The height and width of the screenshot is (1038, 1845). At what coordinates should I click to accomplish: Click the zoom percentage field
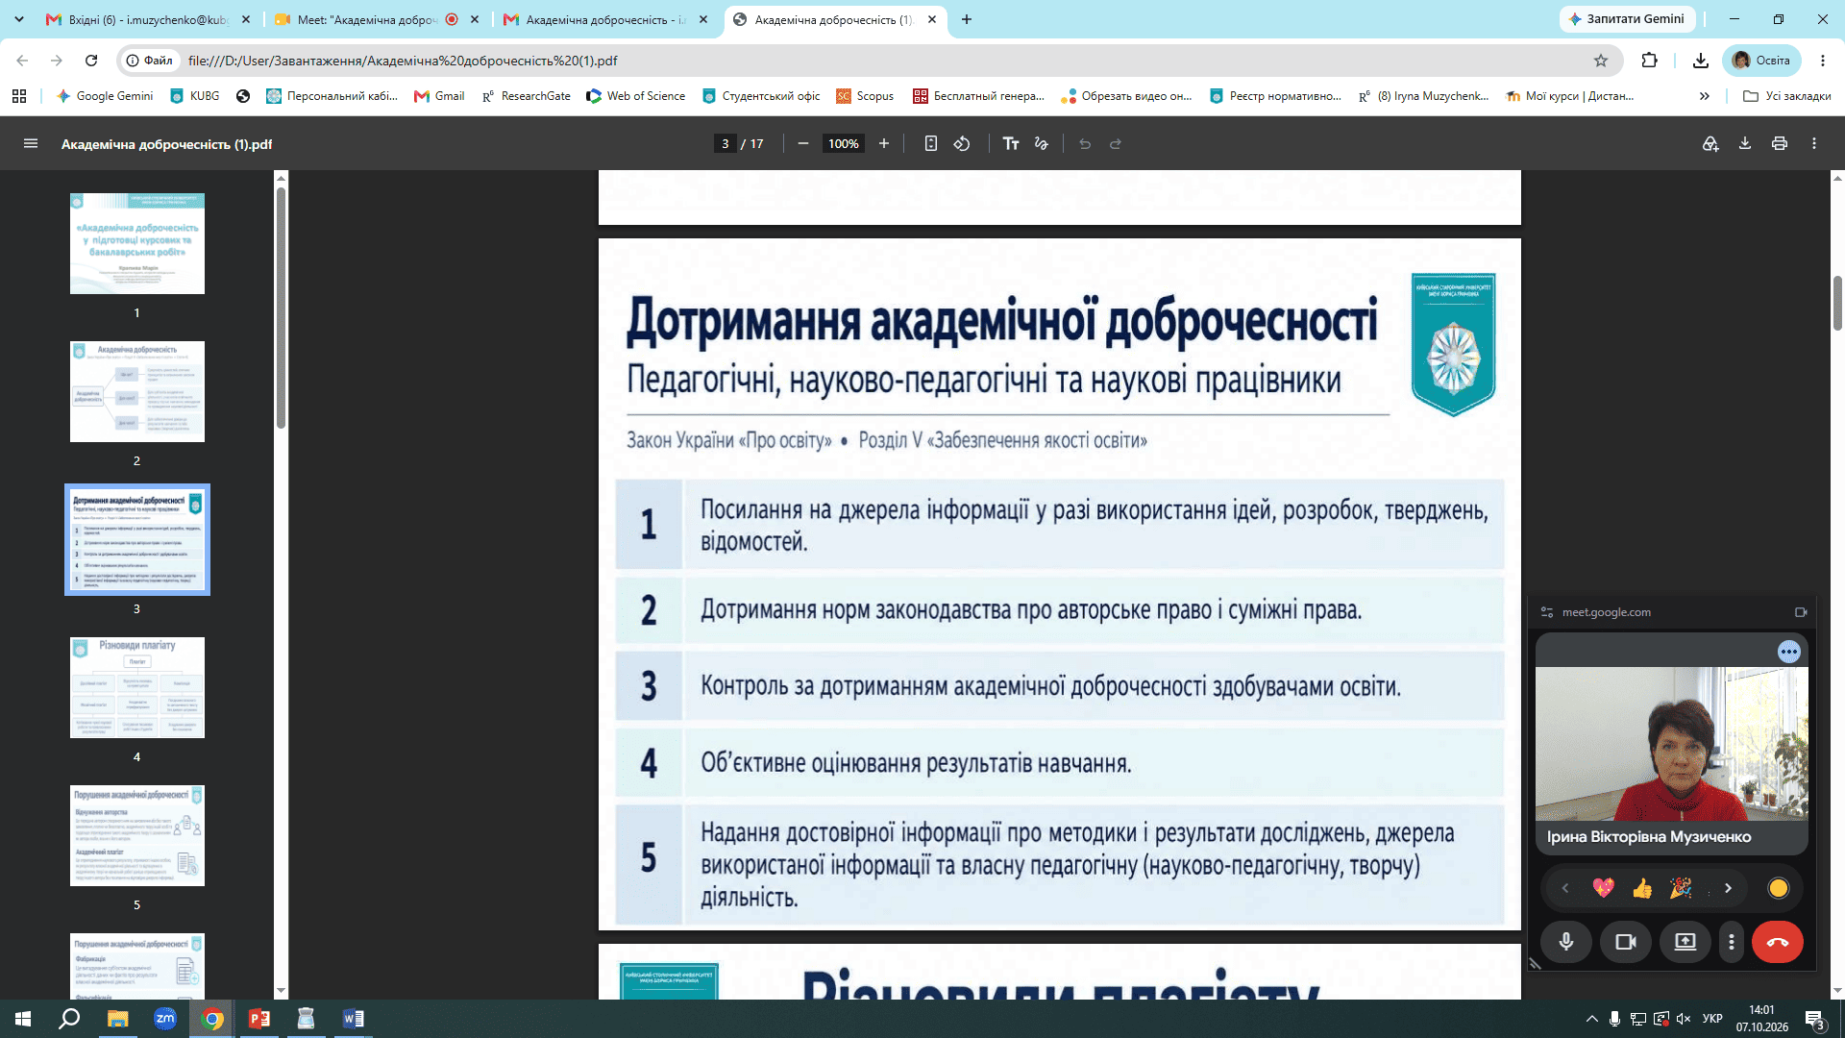tap(844, 143)
